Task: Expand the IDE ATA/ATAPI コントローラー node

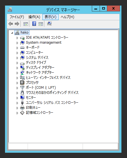Action: (x=17, y=38)
